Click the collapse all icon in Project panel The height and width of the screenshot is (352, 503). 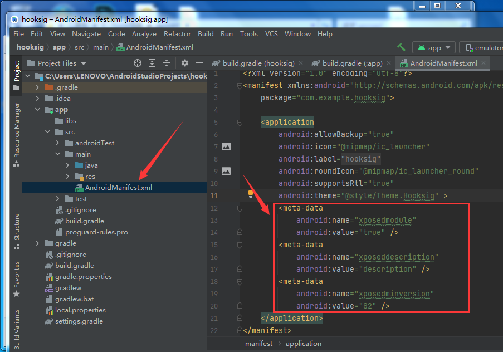pyautogui.click(x=165, y=63)
